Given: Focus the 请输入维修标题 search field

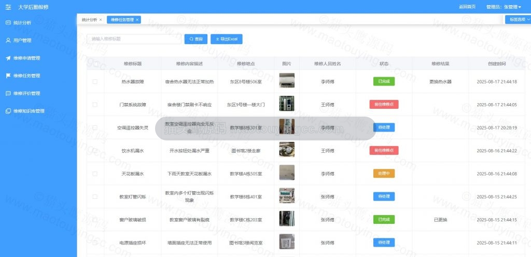Looking at the screenshot, I should pos(134,39).
